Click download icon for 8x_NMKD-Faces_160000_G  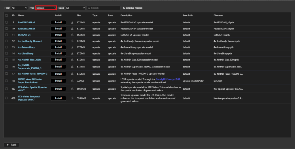[72, 74]
